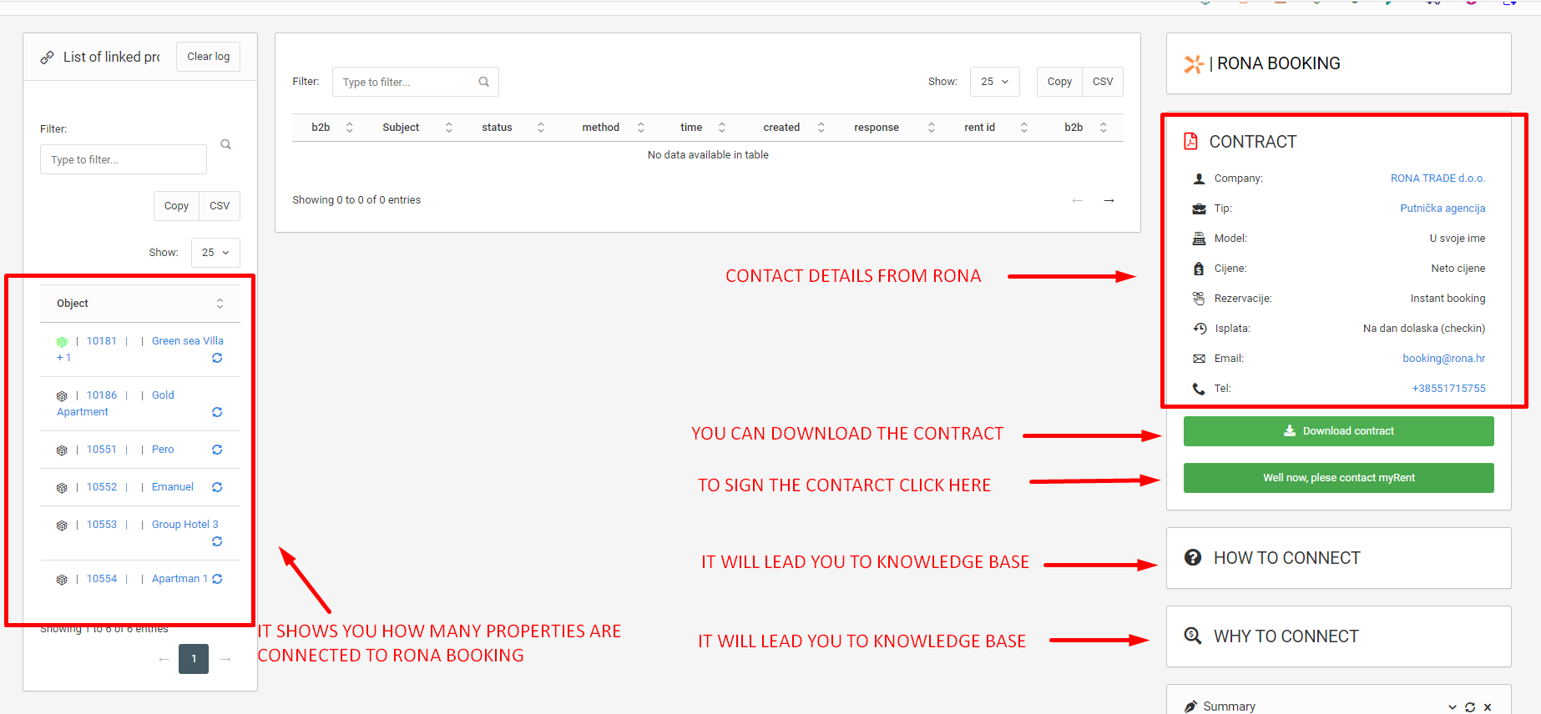Click the magnifier-dollar icon in Why to Connect

pos(1193,636)
